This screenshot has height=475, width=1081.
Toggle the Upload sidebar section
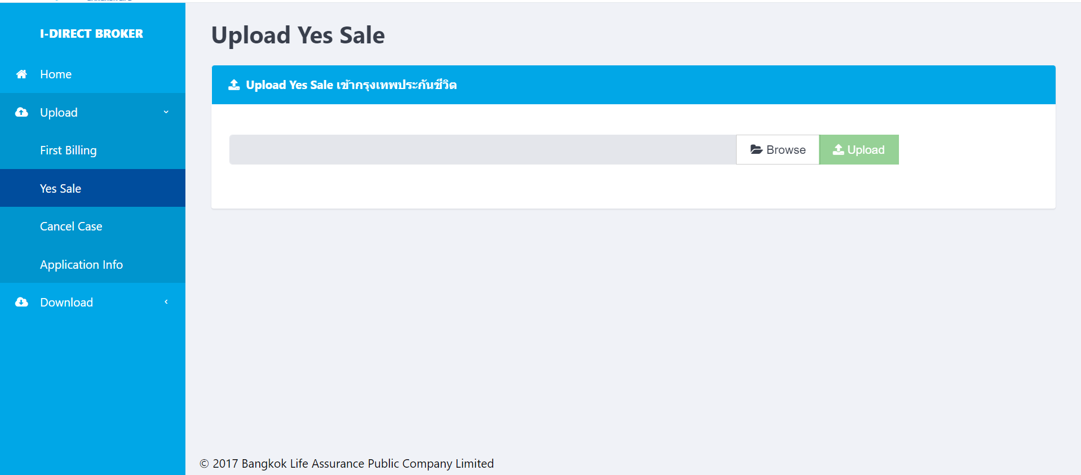click(x=92, y=112)
